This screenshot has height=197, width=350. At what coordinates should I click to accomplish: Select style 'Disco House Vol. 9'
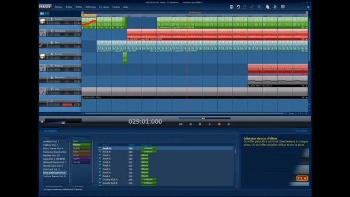tap(53, 148)
